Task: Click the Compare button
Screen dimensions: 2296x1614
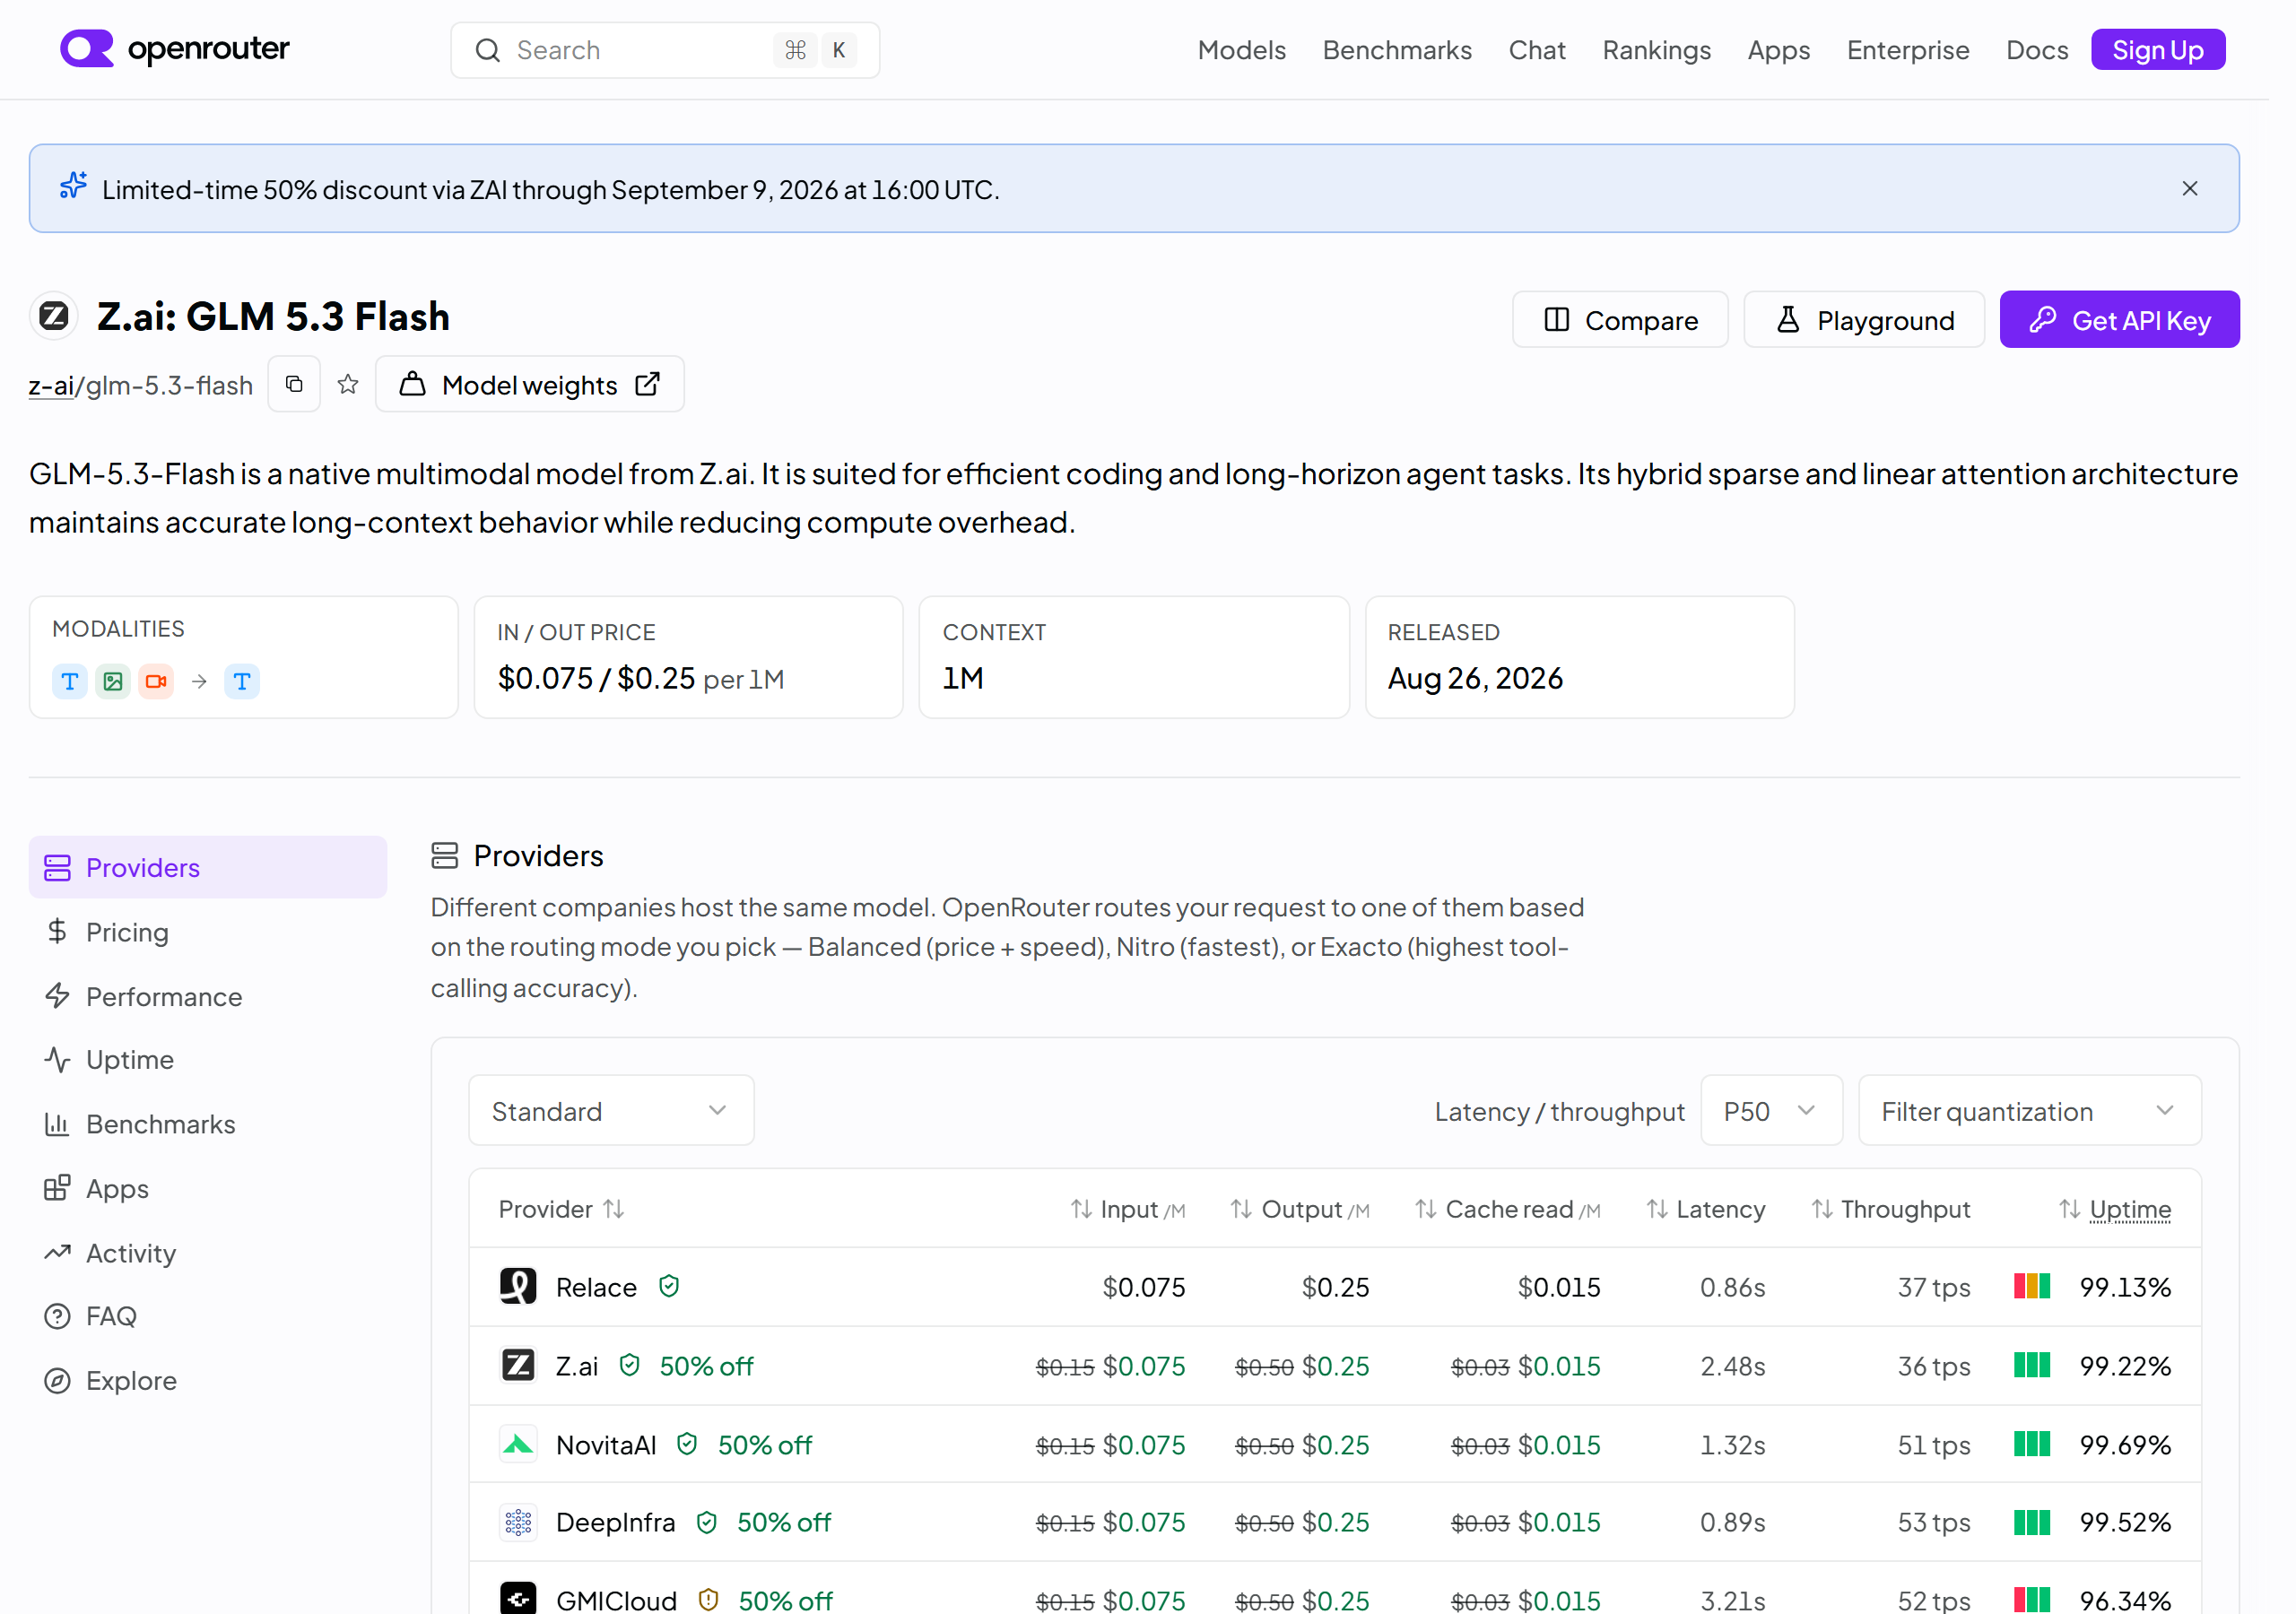Action: click(1619, 320)
